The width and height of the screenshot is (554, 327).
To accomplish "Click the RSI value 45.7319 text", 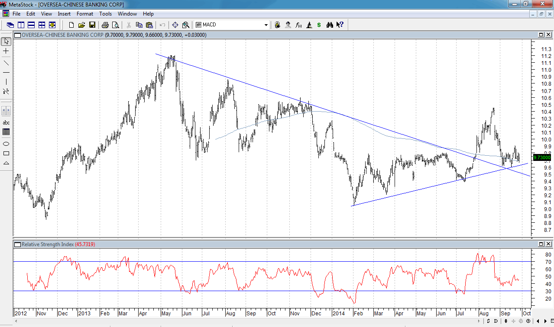I will point(86,244).
